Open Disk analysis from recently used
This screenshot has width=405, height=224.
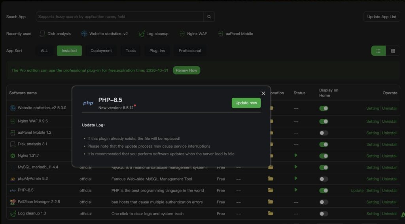[x=55, y=34]
